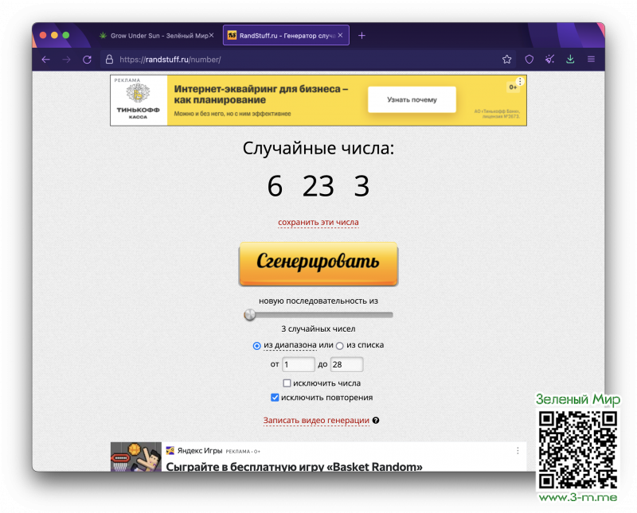Reload the page with the refresh icon

click(x=88, y=60)
